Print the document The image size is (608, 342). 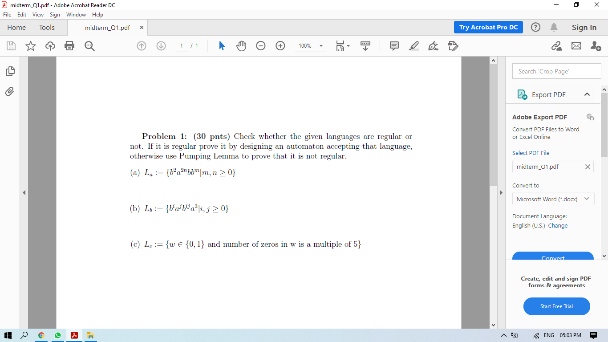click(69, 46)
